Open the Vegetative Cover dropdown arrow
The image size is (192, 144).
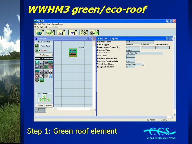coord(143,64)
